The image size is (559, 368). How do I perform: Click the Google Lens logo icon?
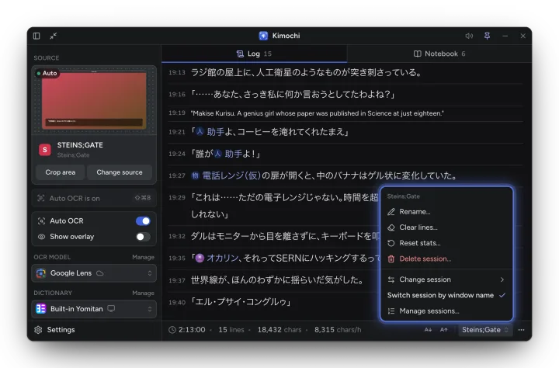tap(41, 273)
